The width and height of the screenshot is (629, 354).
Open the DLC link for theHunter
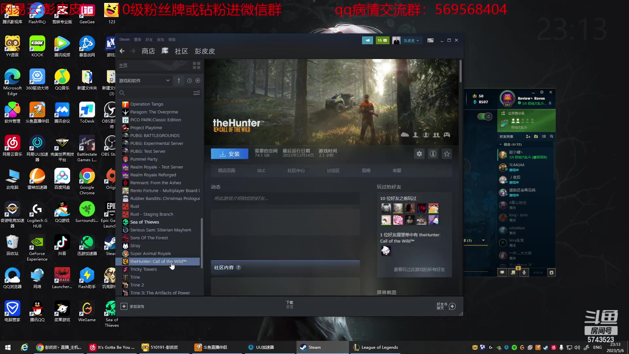[261, 171]
